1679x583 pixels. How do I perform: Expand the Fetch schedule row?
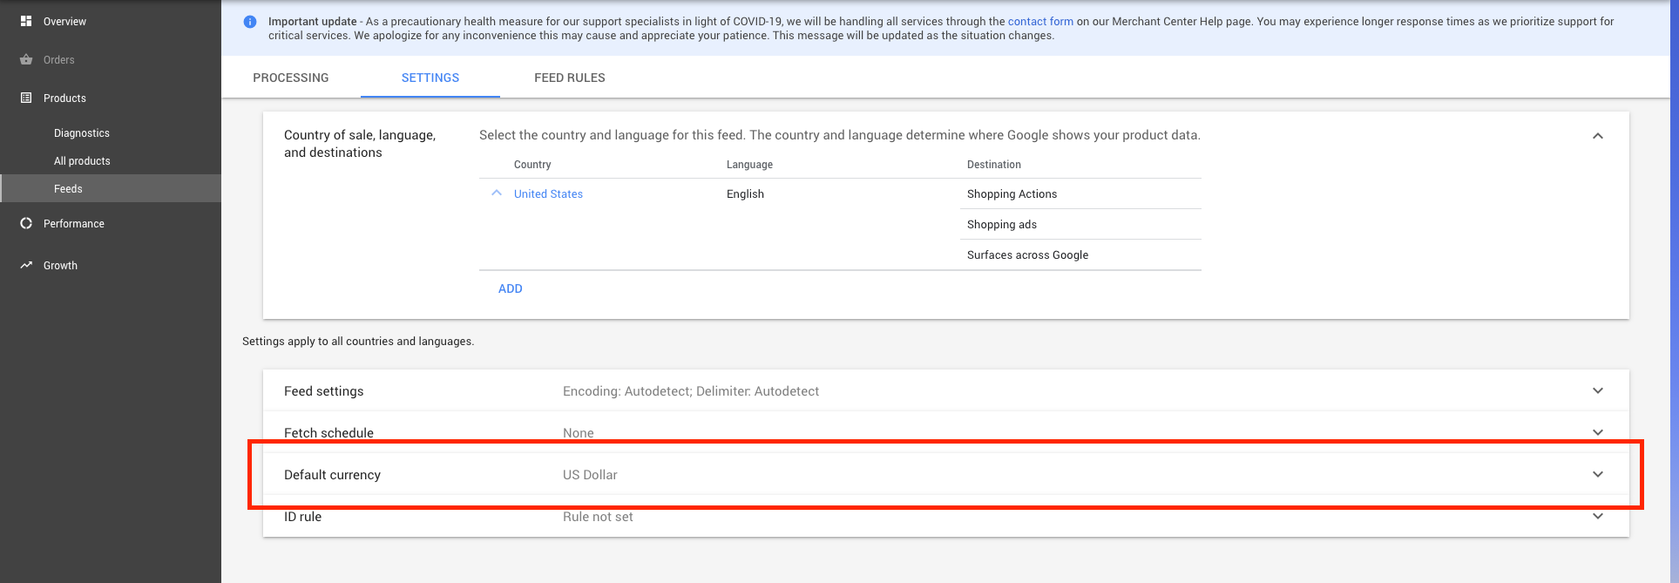pos(1597,432)
